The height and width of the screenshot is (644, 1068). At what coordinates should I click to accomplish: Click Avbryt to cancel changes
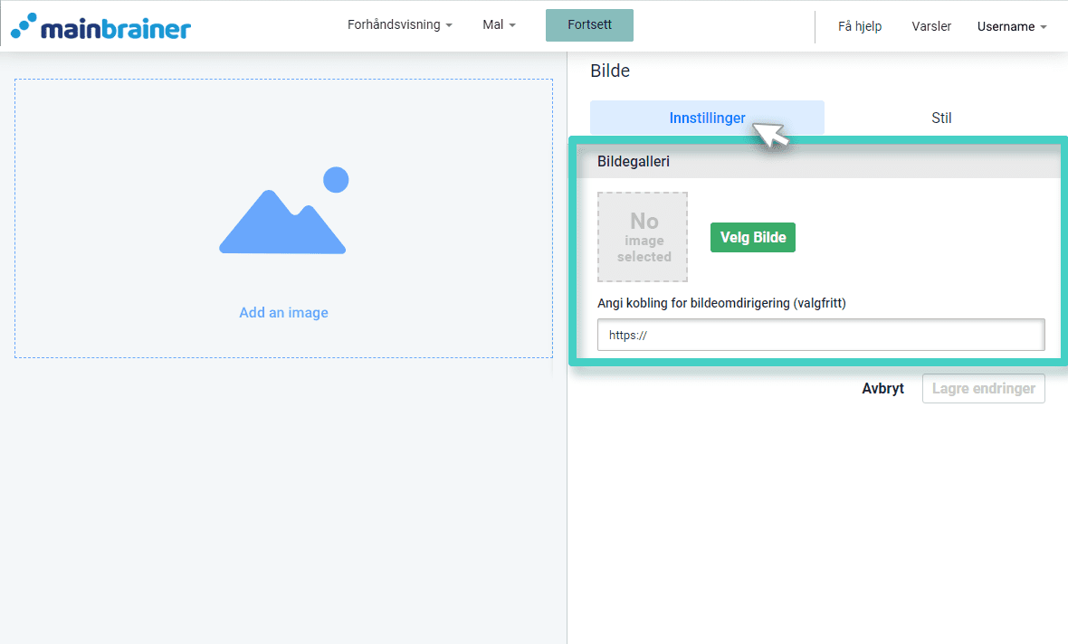coord(882,388)
